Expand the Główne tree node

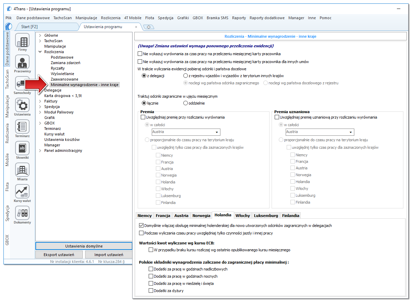[40, 35]
